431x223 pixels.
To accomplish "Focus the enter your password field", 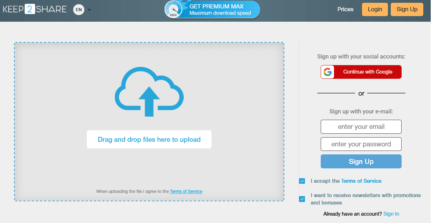I will point(361,144).
